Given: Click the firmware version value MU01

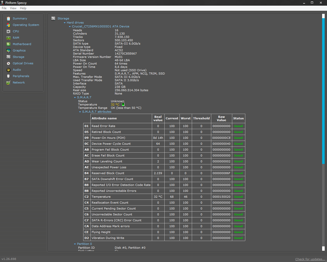Looking at the screenshot, I should 119,57.
